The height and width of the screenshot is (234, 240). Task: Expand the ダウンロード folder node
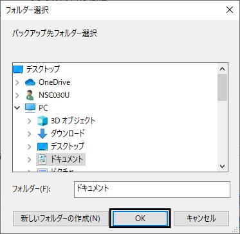point(30,134)
